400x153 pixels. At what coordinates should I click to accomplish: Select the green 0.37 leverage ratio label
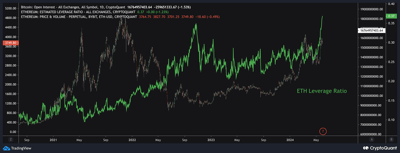coord(391,16)
